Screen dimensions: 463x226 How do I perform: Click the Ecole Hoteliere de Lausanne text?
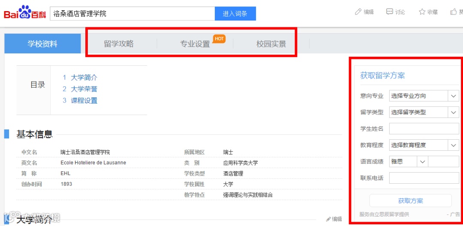click(x=93, y=163)
